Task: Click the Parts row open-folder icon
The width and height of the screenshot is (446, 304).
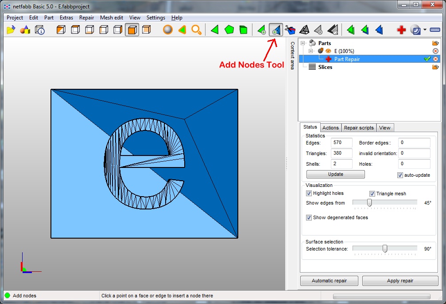Action: pos(435,43)
